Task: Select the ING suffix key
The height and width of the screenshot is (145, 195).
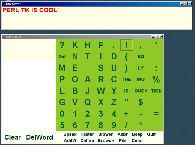Action: coord(141,79)
